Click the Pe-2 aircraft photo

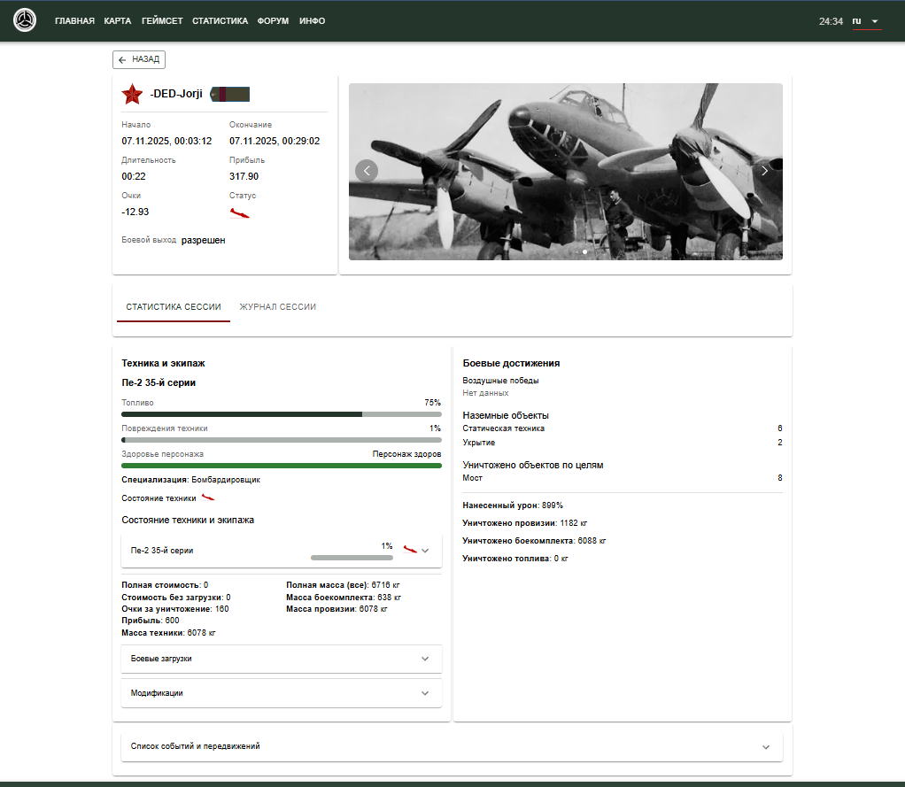pos(565,159)
